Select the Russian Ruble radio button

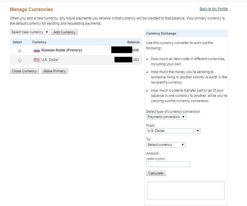pos(20,51)
